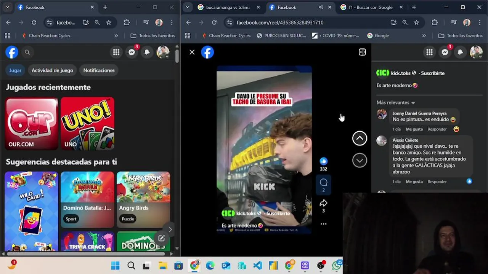Click Suscribirte on the reel video overlay
Viewport: 488px width, 274px height.
point(278,213)
